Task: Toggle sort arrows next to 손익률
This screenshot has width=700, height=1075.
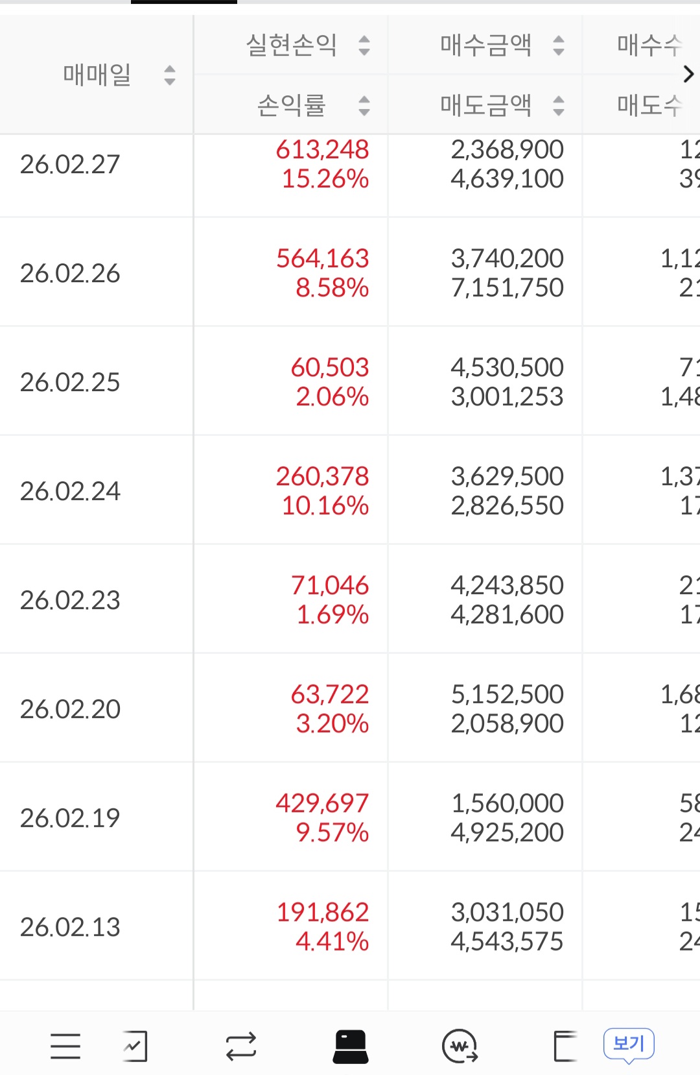Action: pos(364,105)
